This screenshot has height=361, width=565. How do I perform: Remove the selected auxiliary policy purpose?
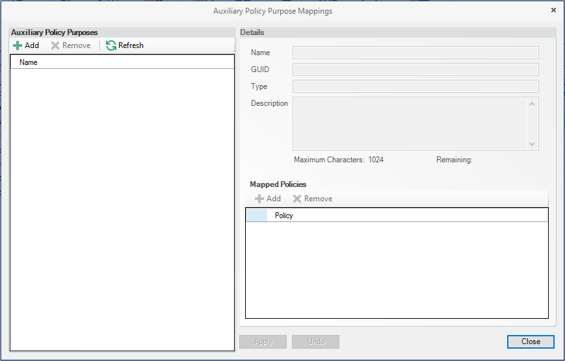tap(71, 45)
